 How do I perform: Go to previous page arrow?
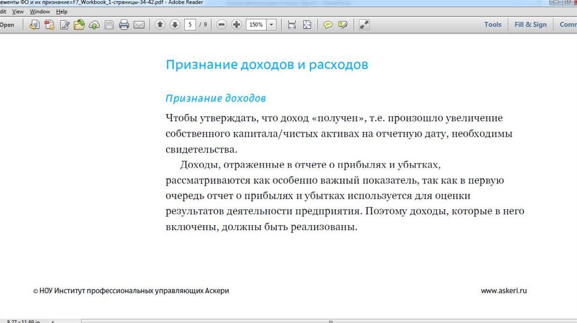click(160, 25)
